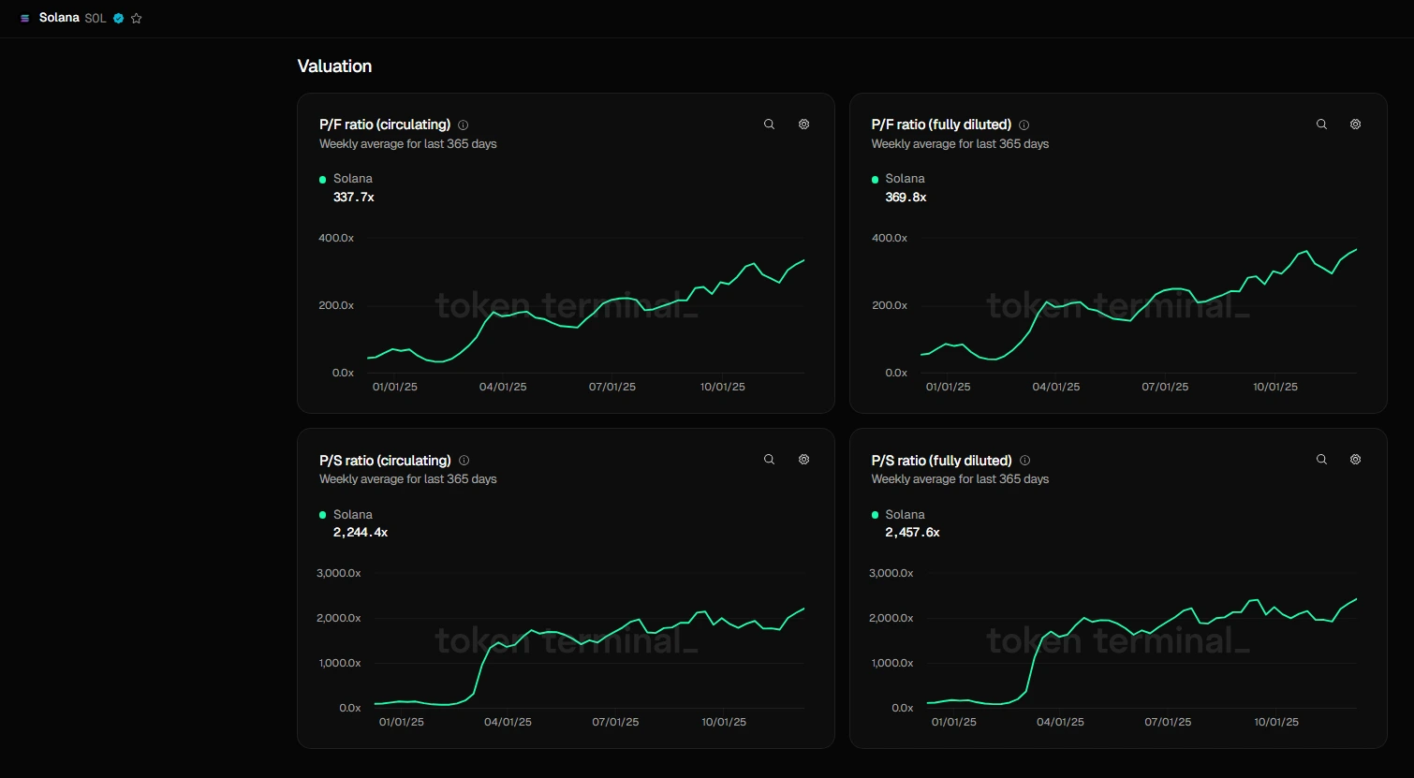Star Solana as a favorite

click(x=137, y=19)
